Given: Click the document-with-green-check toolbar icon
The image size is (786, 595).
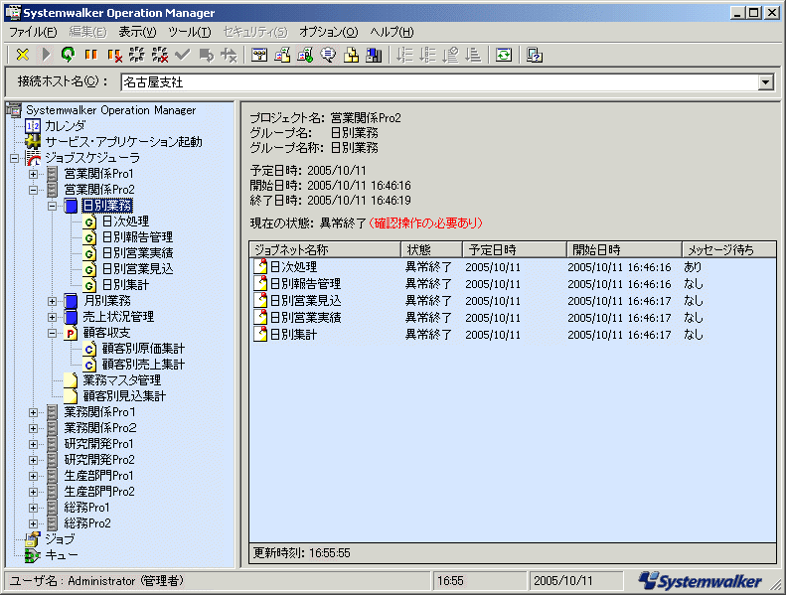Looking at the screenshot, I should tap(305, 55).
